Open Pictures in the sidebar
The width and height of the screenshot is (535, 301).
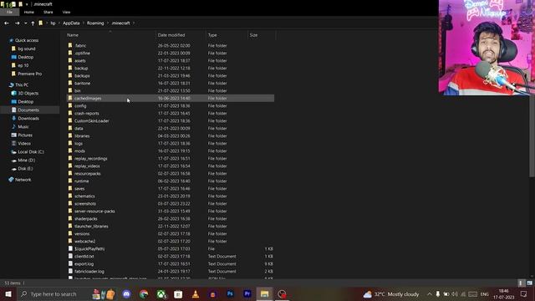click(25, 135)
